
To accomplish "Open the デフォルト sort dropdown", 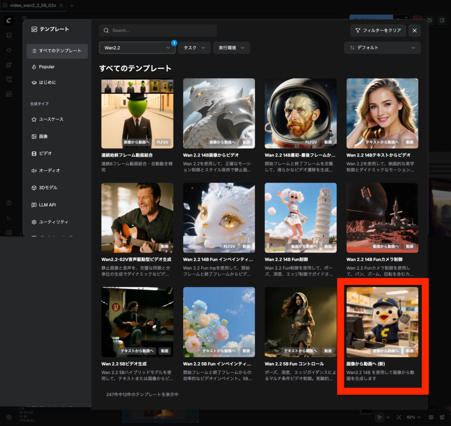I will (x=382, y=48).
